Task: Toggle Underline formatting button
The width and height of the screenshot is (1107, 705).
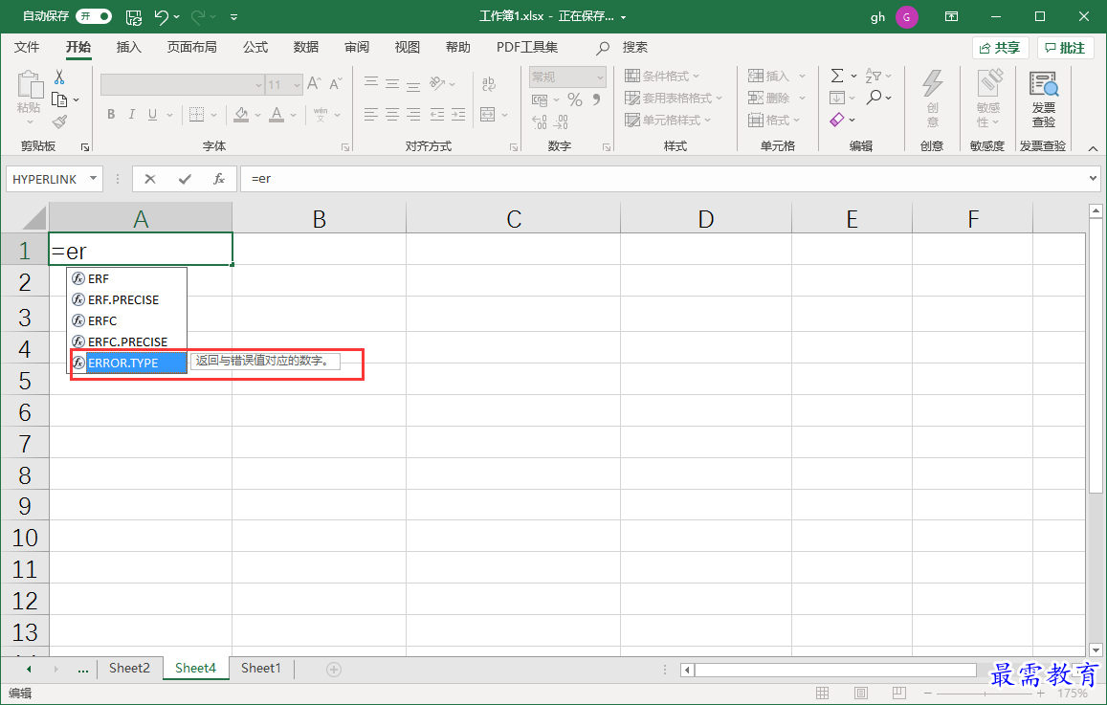Action: click(152, 115)
